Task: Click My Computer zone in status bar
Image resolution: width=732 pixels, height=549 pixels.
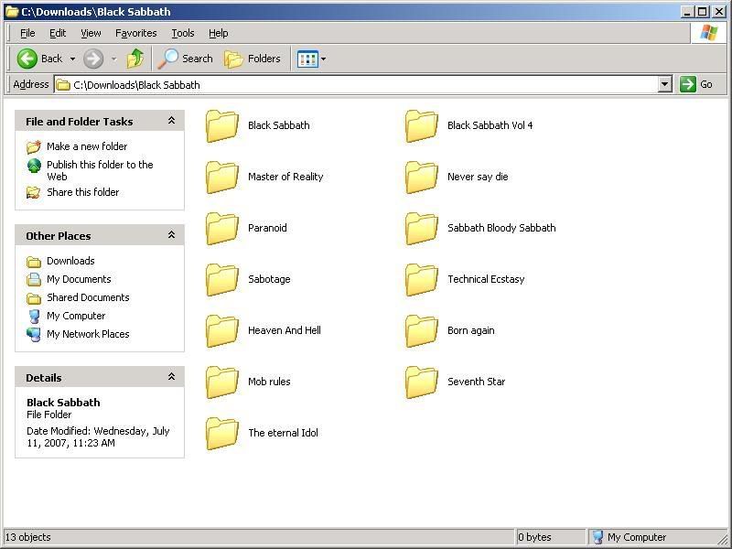Action: click(630, 537)
